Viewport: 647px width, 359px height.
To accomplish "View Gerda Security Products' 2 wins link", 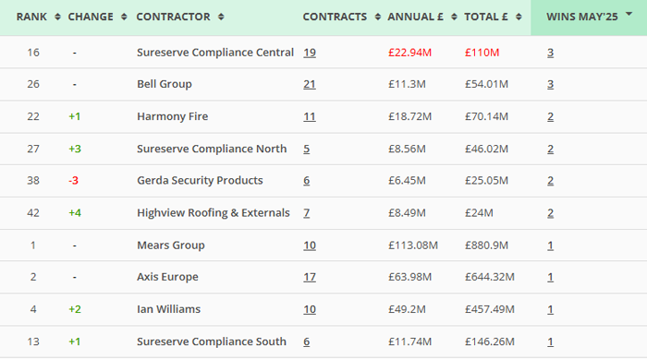I will point(551,181).
